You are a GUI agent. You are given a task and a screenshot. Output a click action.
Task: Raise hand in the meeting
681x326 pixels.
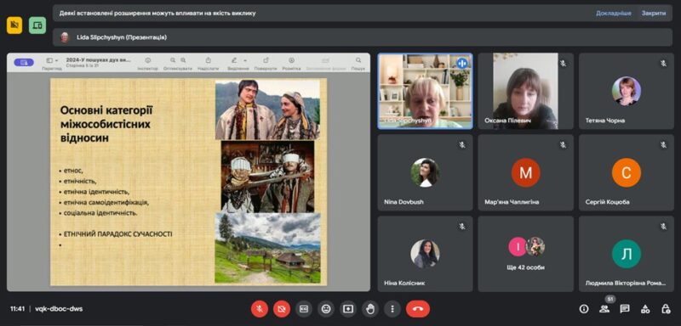(370, 309)
